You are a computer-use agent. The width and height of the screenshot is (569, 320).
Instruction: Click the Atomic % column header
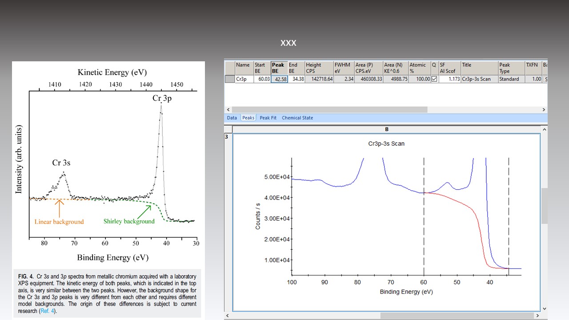click(x=417, y=67)
